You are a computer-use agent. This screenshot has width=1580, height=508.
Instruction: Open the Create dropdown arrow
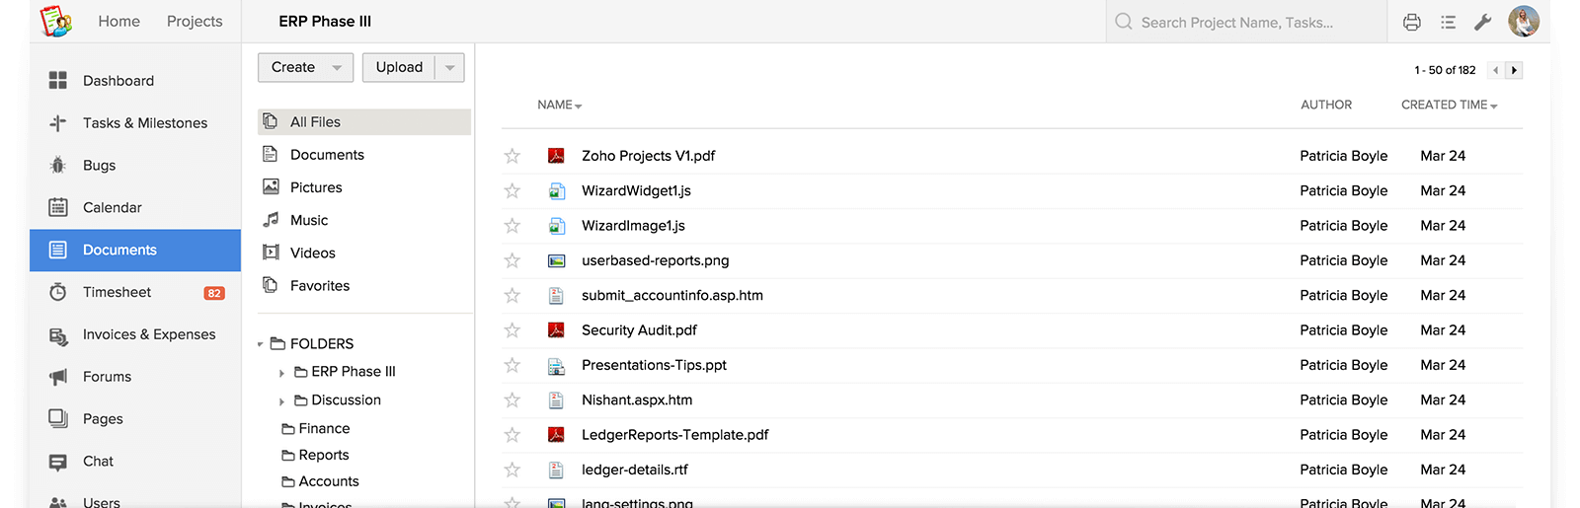coord(337,68)
